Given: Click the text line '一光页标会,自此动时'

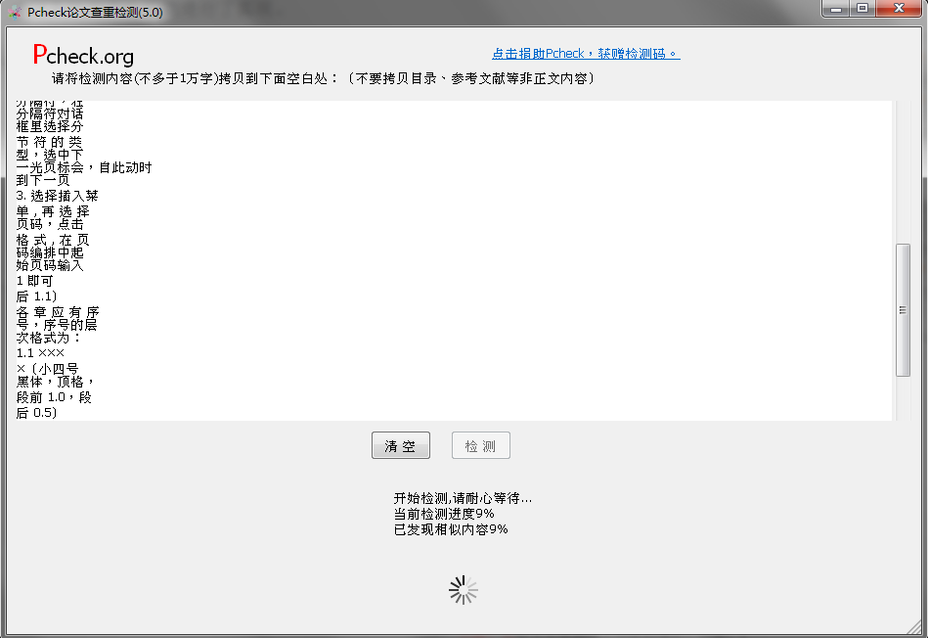Looking at the screenshot, I should 84,167.
